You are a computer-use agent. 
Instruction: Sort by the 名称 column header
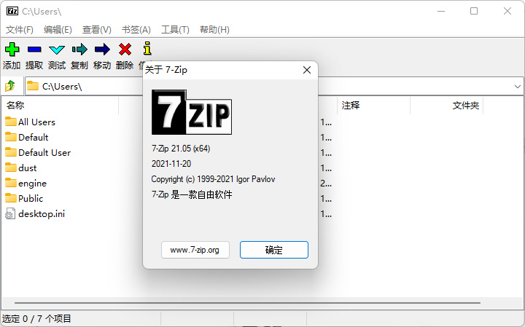(61, 106)
